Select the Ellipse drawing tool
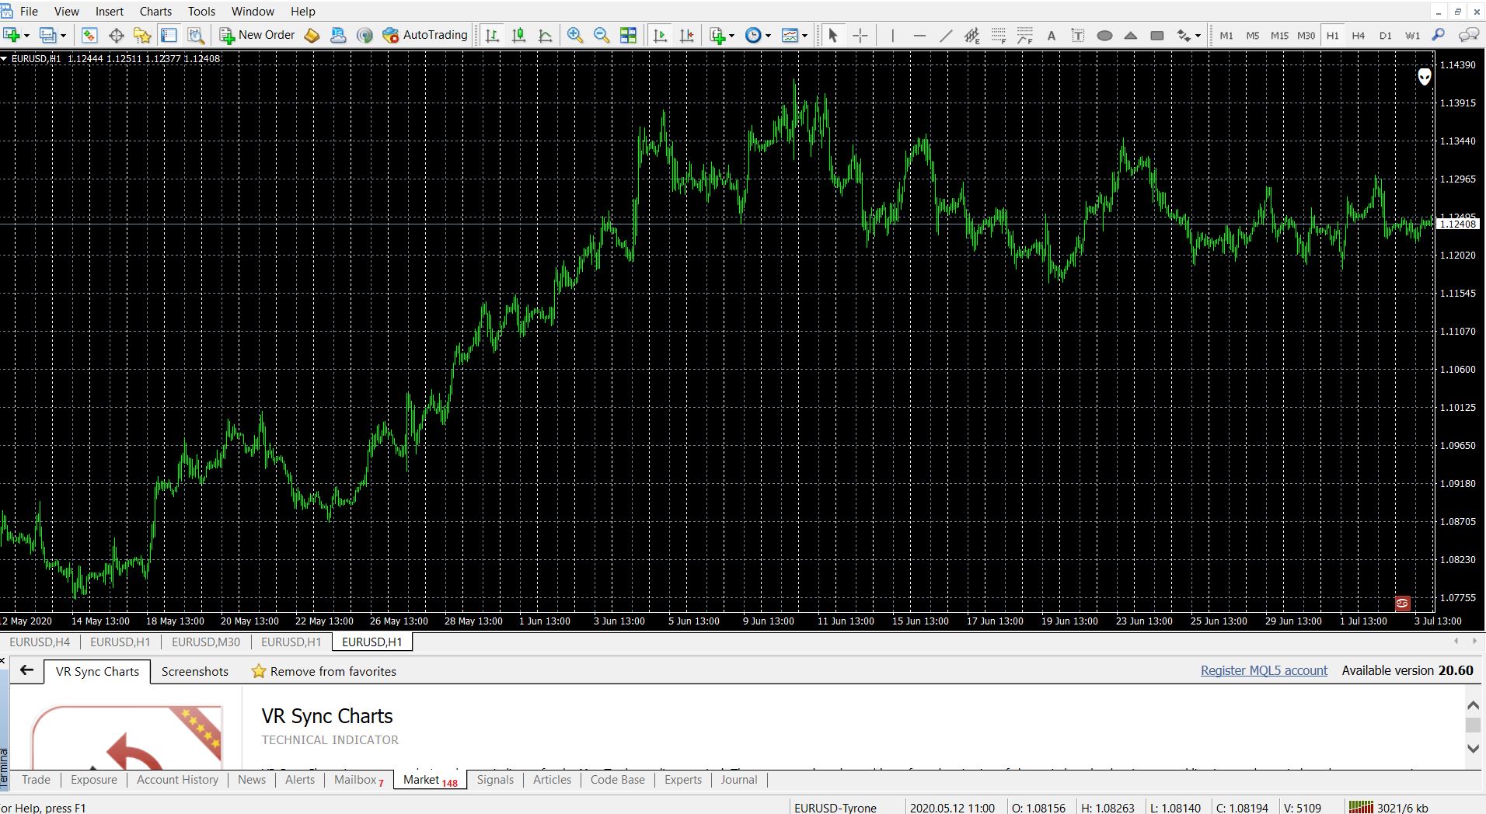Viewport: 1486px width, 814px height. (x=1104, y=35)
